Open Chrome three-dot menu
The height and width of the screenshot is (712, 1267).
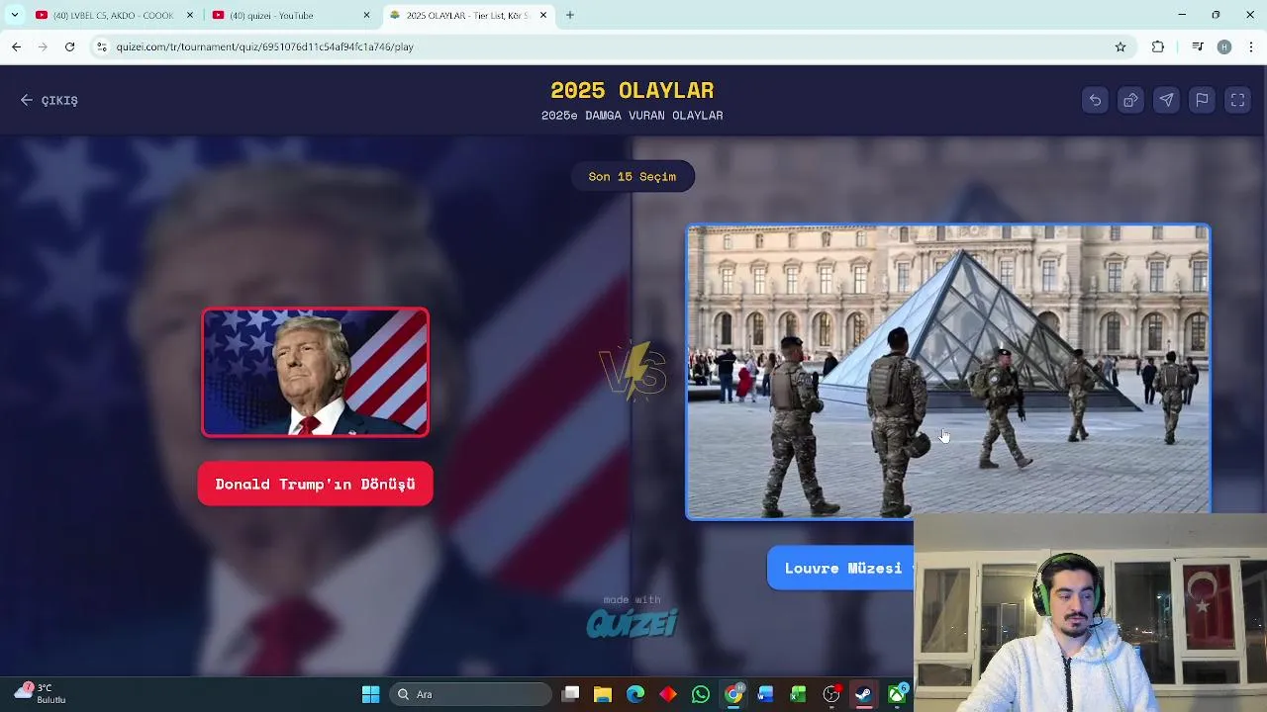[1251, 46]
